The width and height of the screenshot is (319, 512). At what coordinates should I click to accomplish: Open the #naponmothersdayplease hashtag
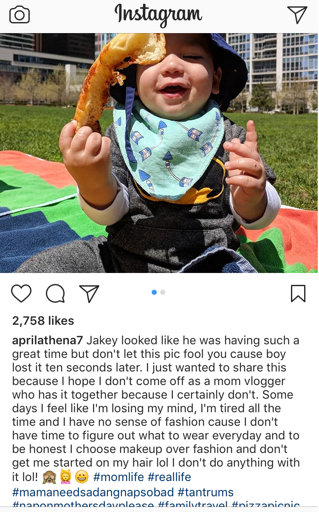pyautogui.click(x=83, y=505)
